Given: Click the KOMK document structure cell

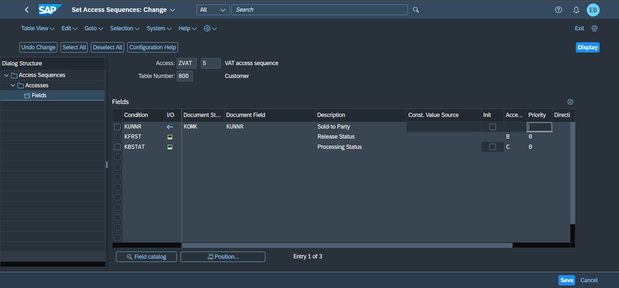Looking at the screenshot, I should (203, 127).
